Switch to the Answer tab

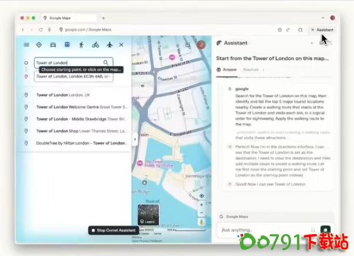pos(227,69)
